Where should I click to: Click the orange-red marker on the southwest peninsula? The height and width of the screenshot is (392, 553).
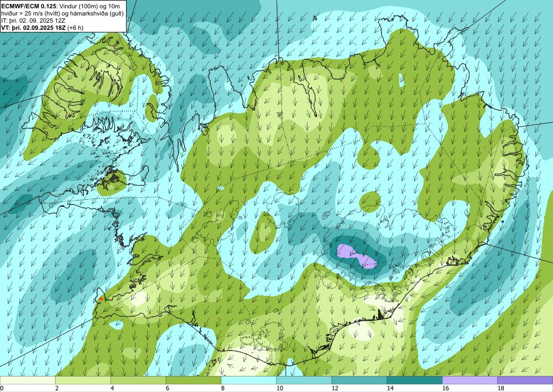(101, 299)
